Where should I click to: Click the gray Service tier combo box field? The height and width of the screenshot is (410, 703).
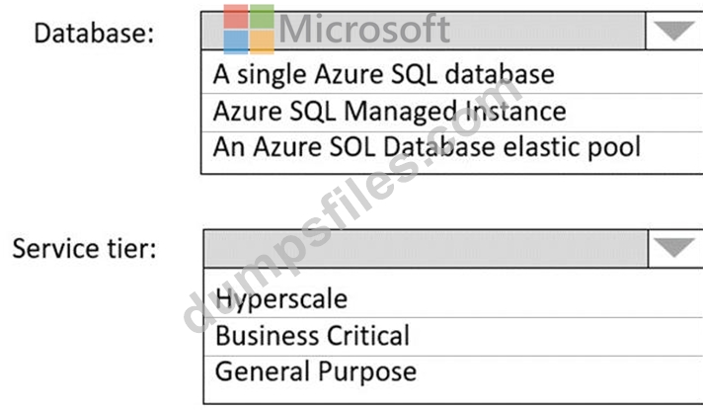426,249
